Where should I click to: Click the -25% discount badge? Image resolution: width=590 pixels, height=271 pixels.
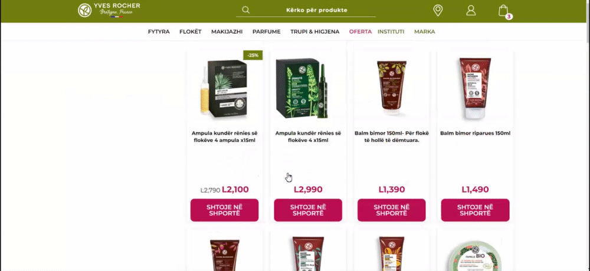click(x=253, y=55)
